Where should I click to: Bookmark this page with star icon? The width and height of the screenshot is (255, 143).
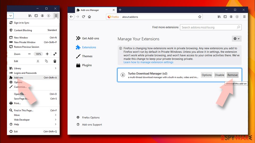click(200, 17)
